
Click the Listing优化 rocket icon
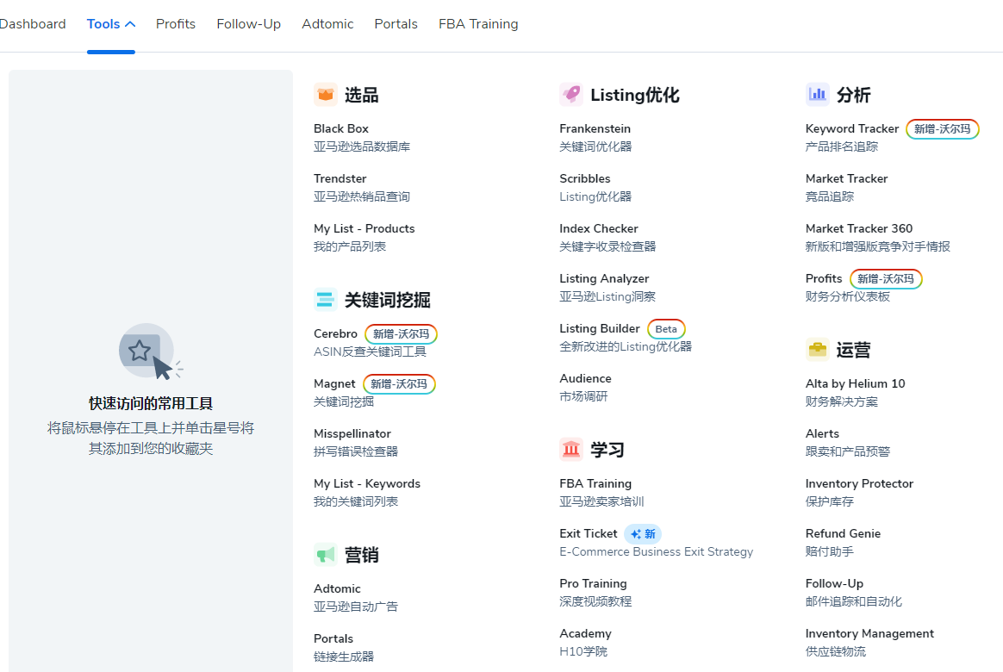[571, 95]
